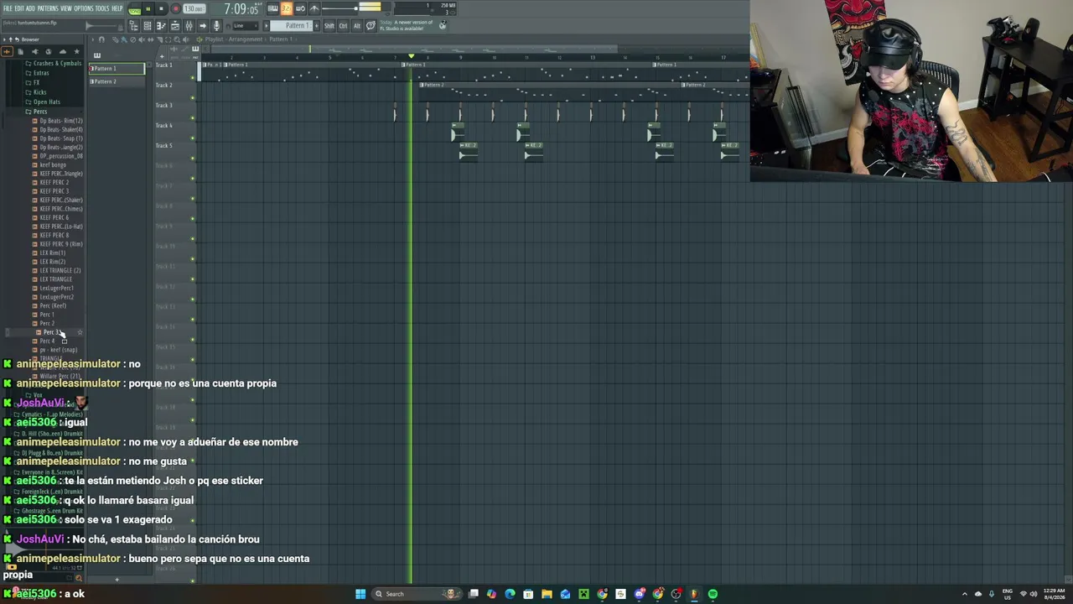Screen dimensions: 1073x604
Task: Select the keef bongo sample
Action: tap(53, 164)
